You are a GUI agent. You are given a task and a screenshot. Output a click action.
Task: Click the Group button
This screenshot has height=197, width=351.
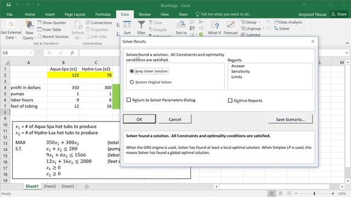coord(251,22)
